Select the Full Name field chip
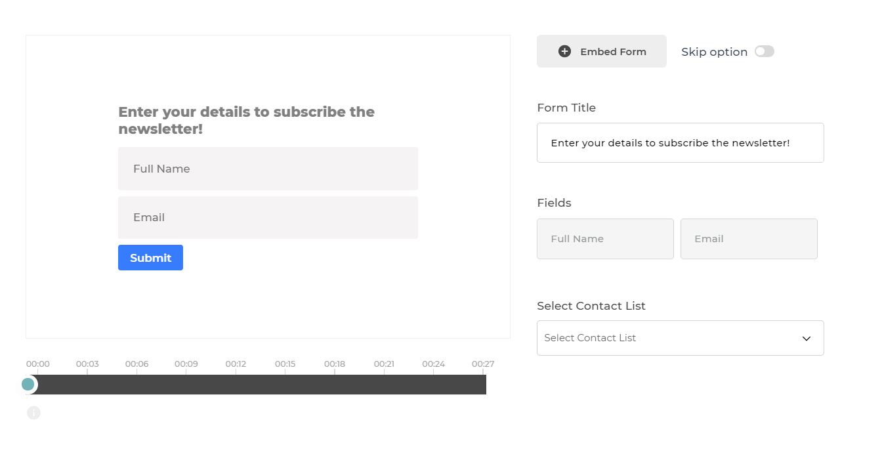 (605, 239)
